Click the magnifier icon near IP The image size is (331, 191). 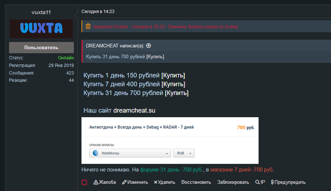pyautogui.click(x=257, y=182)
